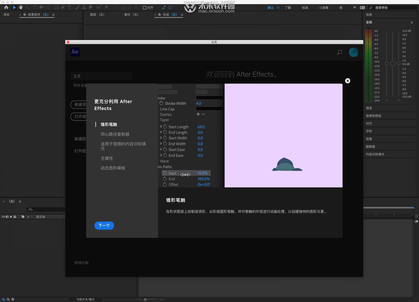
Task: Select the Roto Brush tool
Action: click(x=99, y=7)
